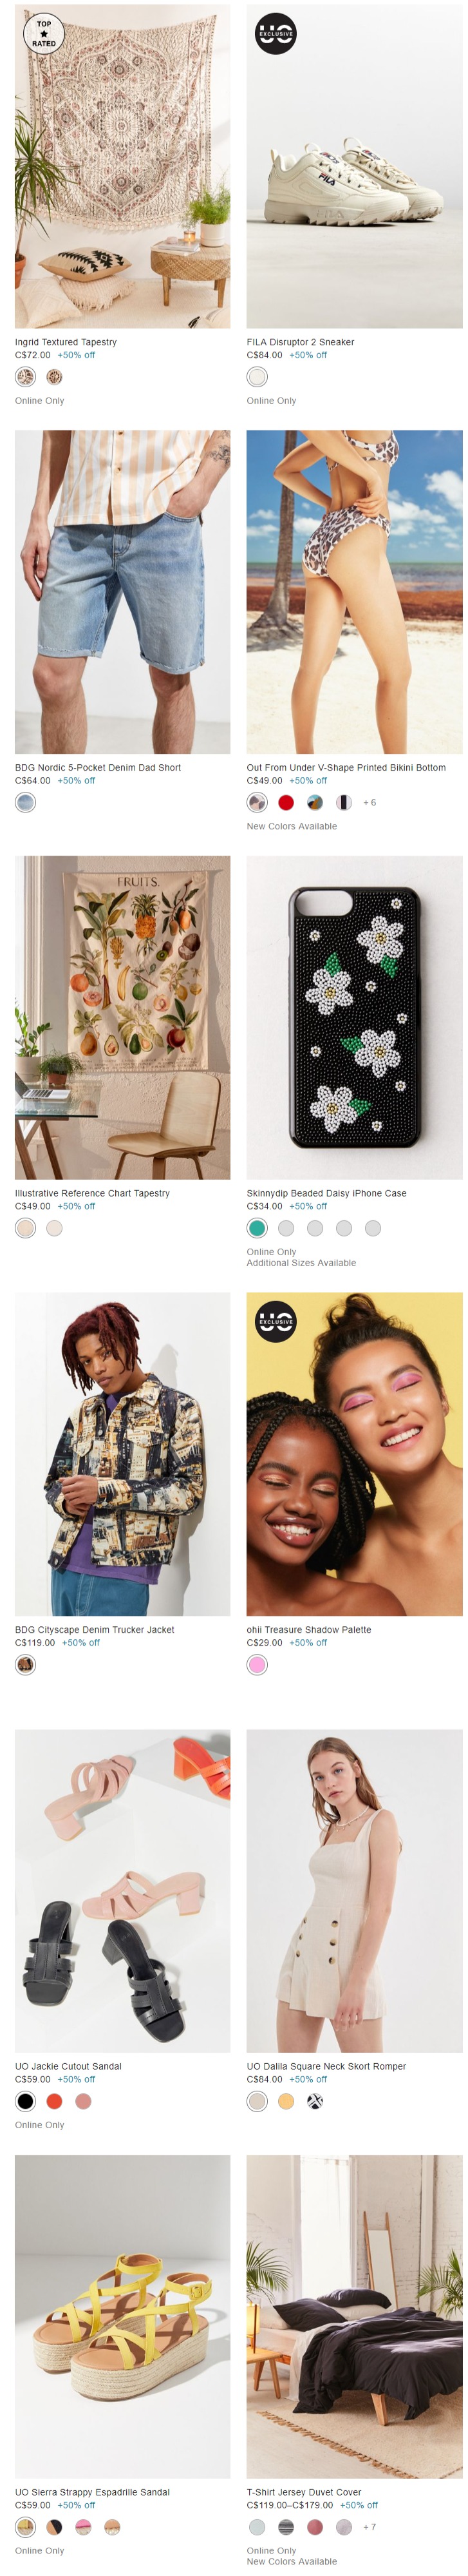Viewport: 468px width, 2576px height.
Task: Choose black swatch for UO Jackie Sandal
Action: click(25, 2101)
